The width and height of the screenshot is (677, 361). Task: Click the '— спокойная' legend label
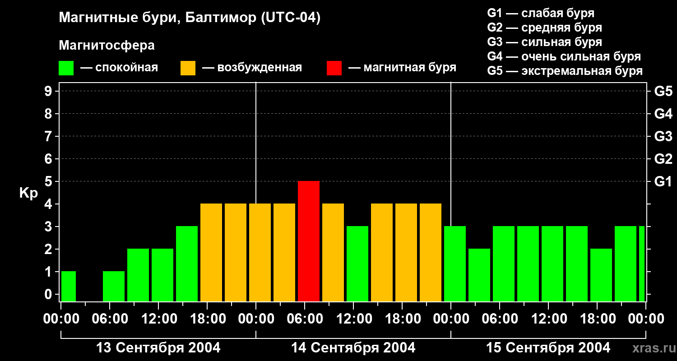[x=119, y=68]
